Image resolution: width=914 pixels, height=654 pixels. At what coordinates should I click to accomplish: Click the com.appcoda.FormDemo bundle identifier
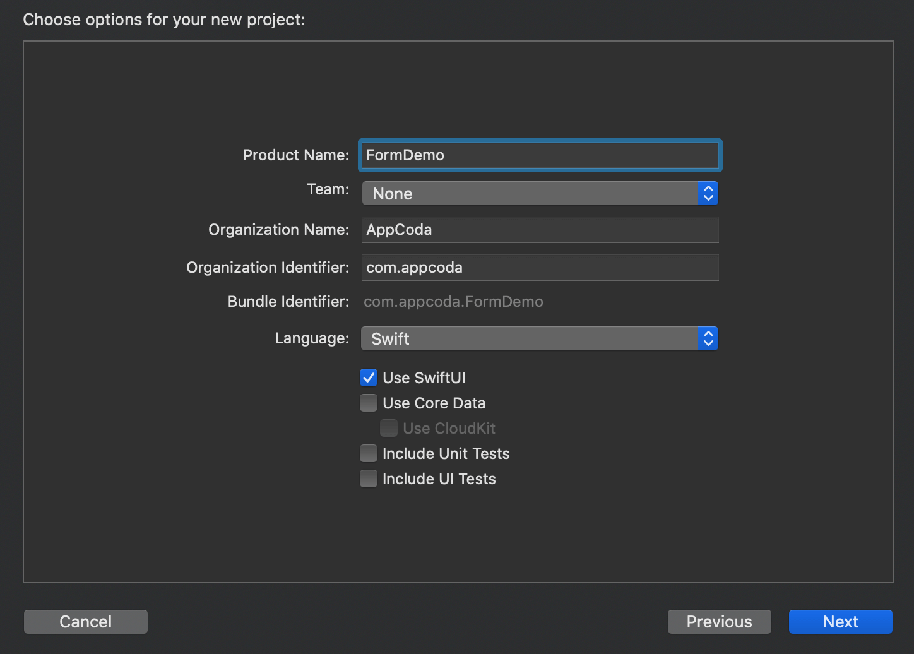pyautogui.click(x=453, y=301)
